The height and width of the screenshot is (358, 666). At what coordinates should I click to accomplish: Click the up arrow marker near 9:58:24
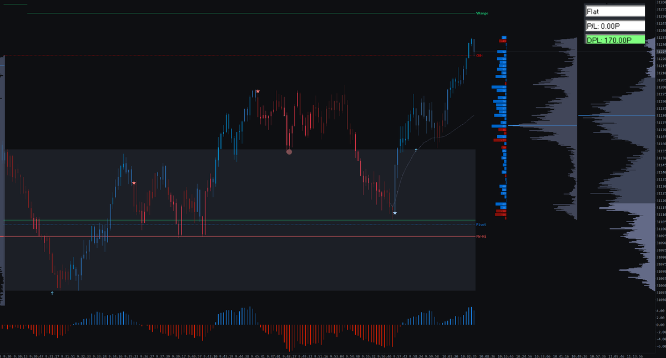click(x=416, y=150)
